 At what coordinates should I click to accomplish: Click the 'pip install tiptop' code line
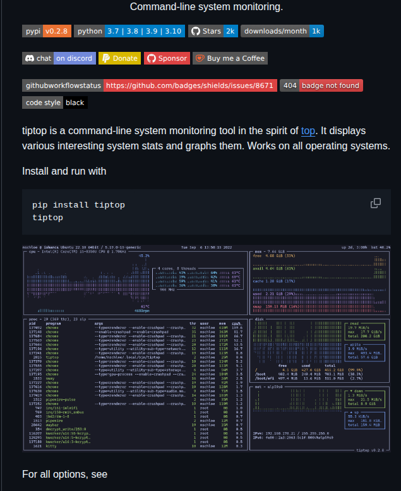click(x=78, y=205)
